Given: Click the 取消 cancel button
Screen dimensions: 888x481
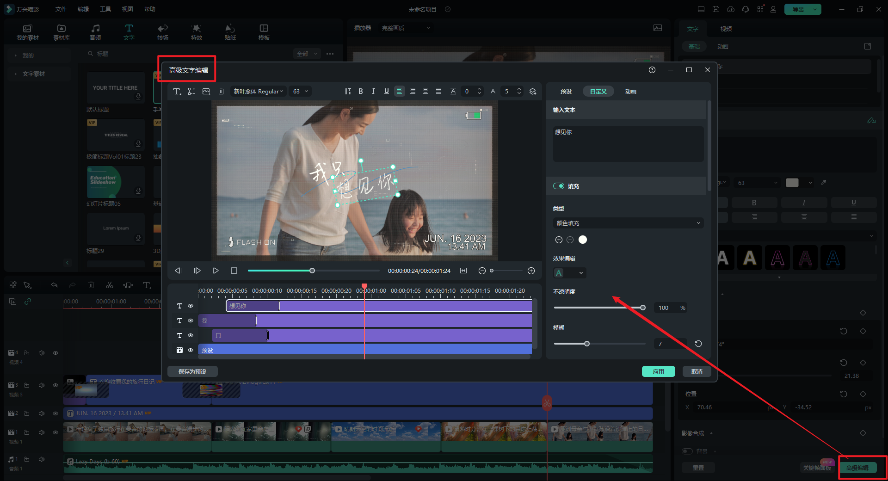Looking at the screenshot, I should point(697,371).
